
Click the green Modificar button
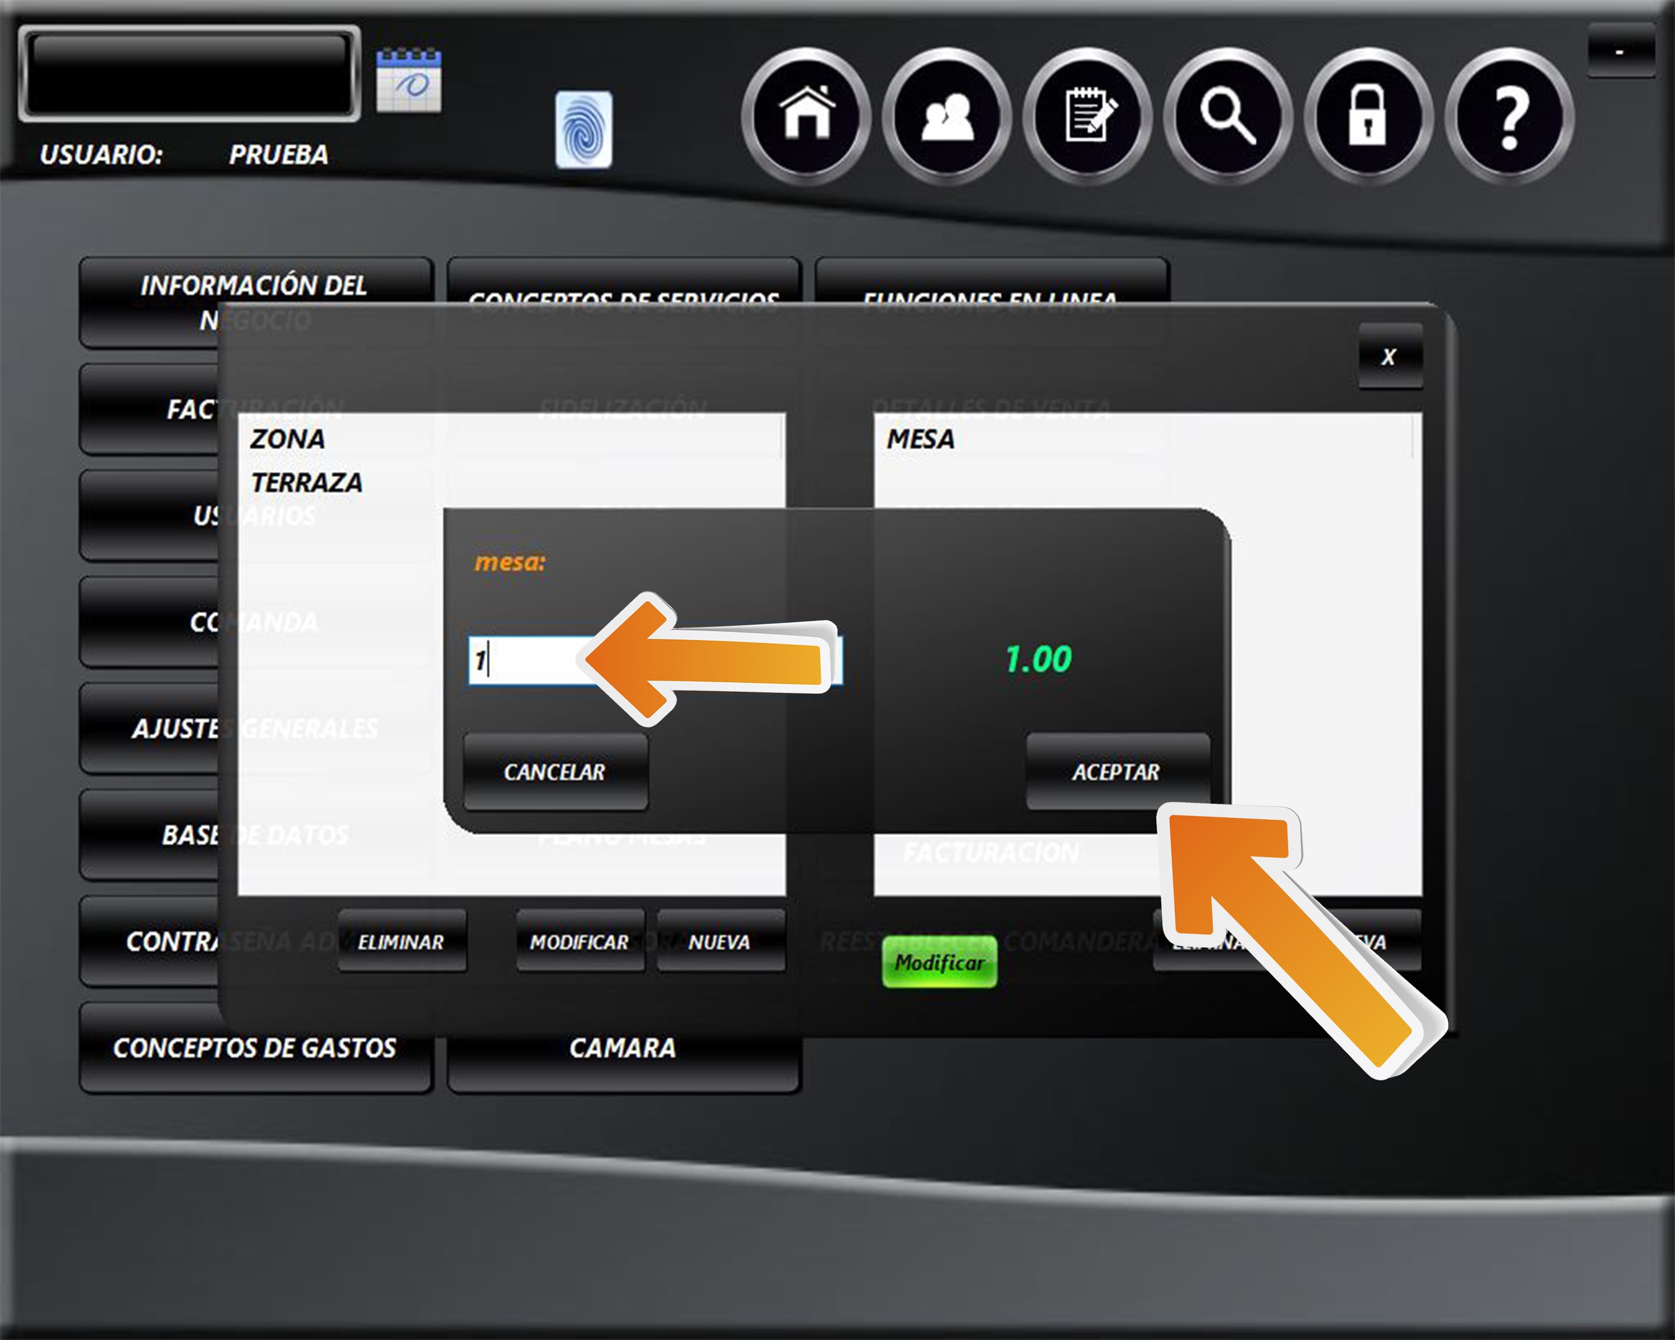coord(939,963)
